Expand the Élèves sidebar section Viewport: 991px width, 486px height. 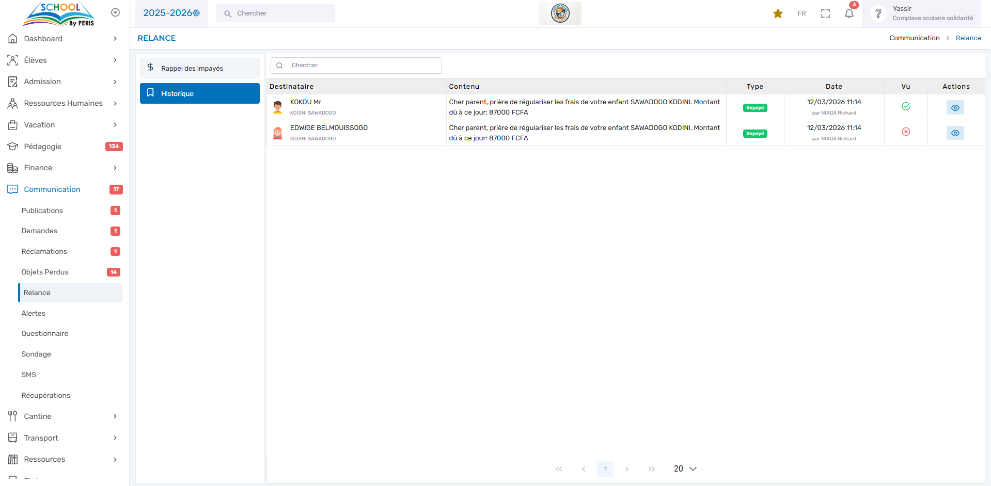pyautogui.click(x=62, y=60)
